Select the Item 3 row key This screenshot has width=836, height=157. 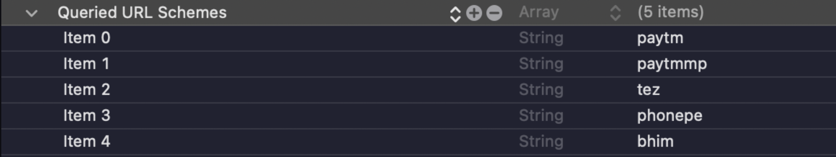(x=86, y=115)
